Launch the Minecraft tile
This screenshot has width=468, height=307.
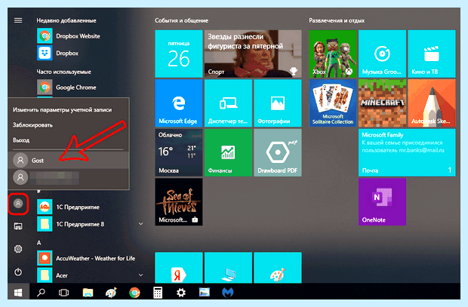pos(383,103)
